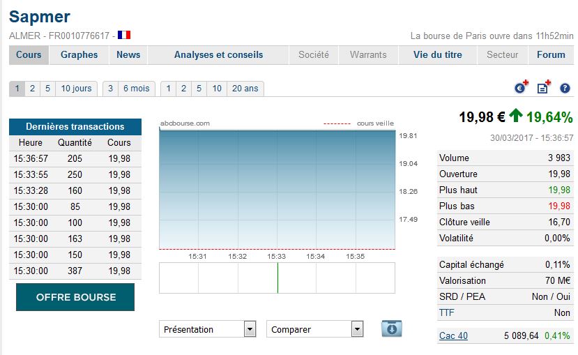The image size is (578, 355).
Task: Open the TTF link
Action: [x=446, y=312]
